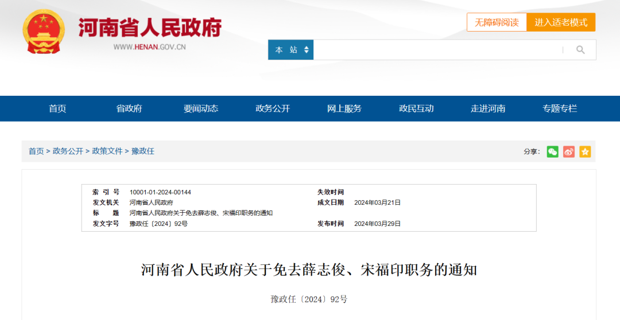Screen dimensions: 620x320
Task: Go to 要闻动态 section
Action: [x=201, y=108]
